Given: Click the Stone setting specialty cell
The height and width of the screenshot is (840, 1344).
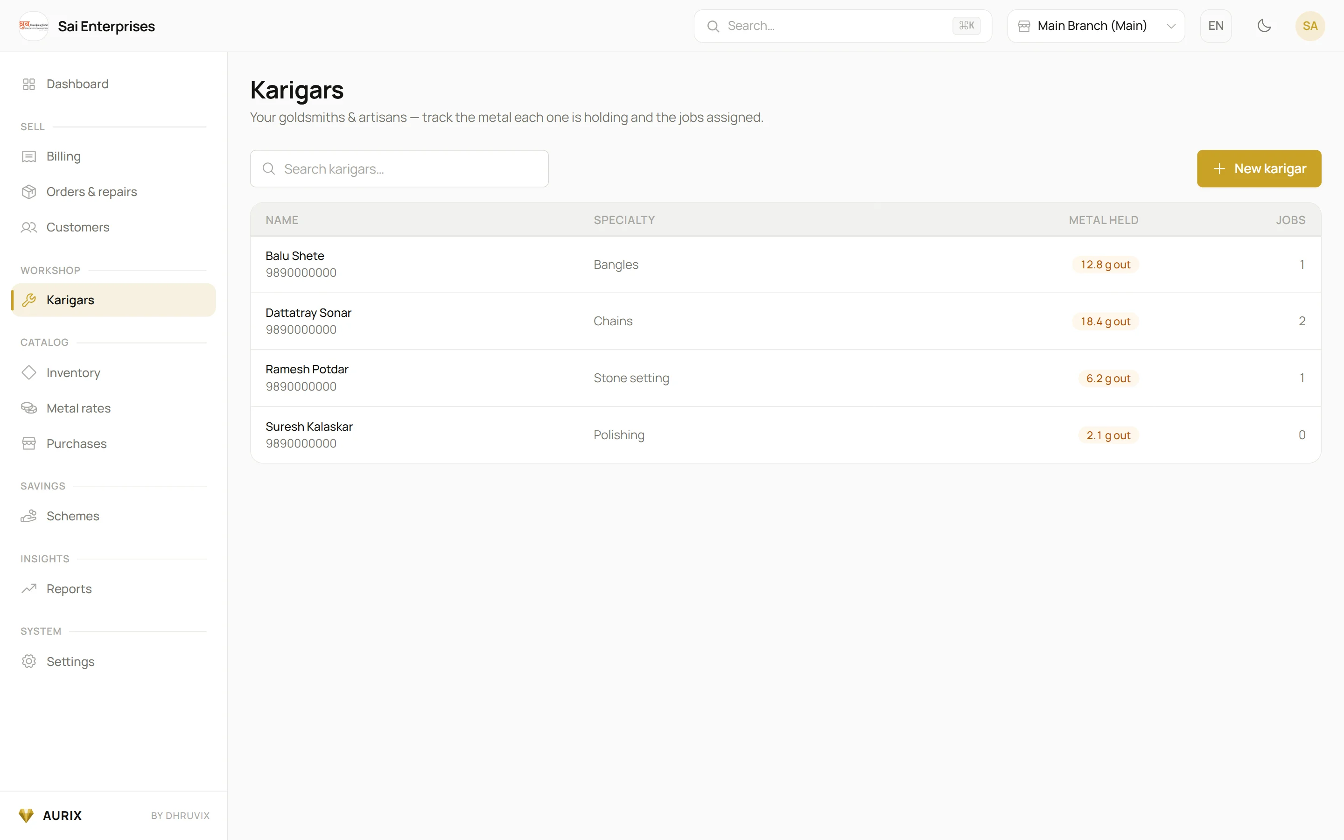Looking at the screenshot, I should 631,378.
